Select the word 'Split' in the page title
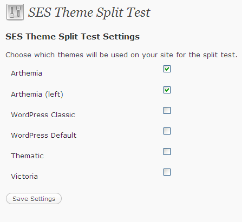Image resolution: width=242 pixels, height=222 pixels. tap(109, 12)
